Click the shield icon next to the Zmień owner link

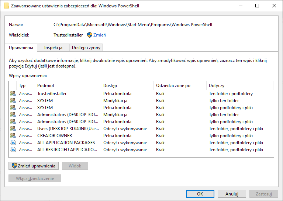tap(90, 35)
